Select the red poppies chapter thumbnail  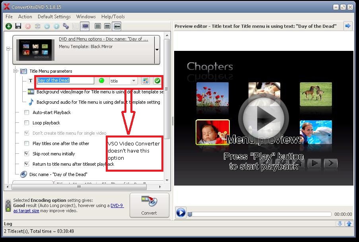pos(212,94)
